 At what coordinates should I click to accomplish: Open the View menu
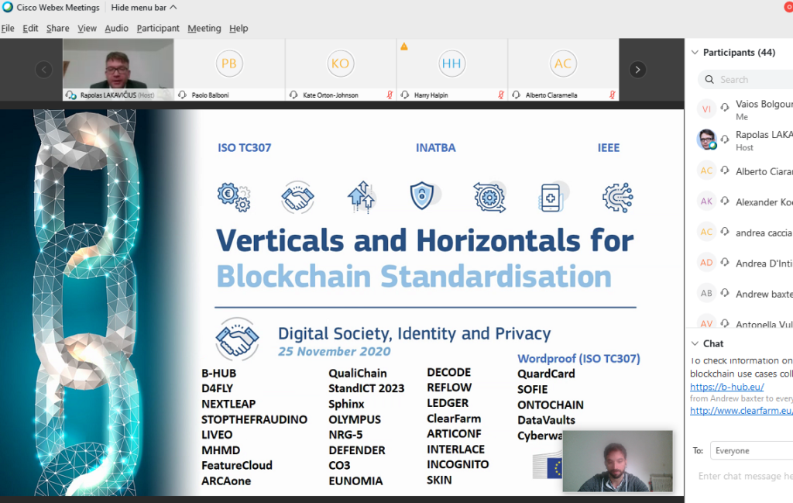pyautogui.click(x=87, y=29)
